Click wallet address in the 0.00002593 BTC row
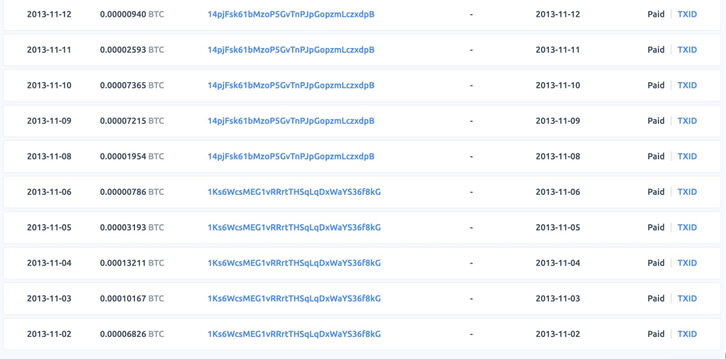Image resolution: width=726 pixels, height=359 pixels. pos(291,50)
